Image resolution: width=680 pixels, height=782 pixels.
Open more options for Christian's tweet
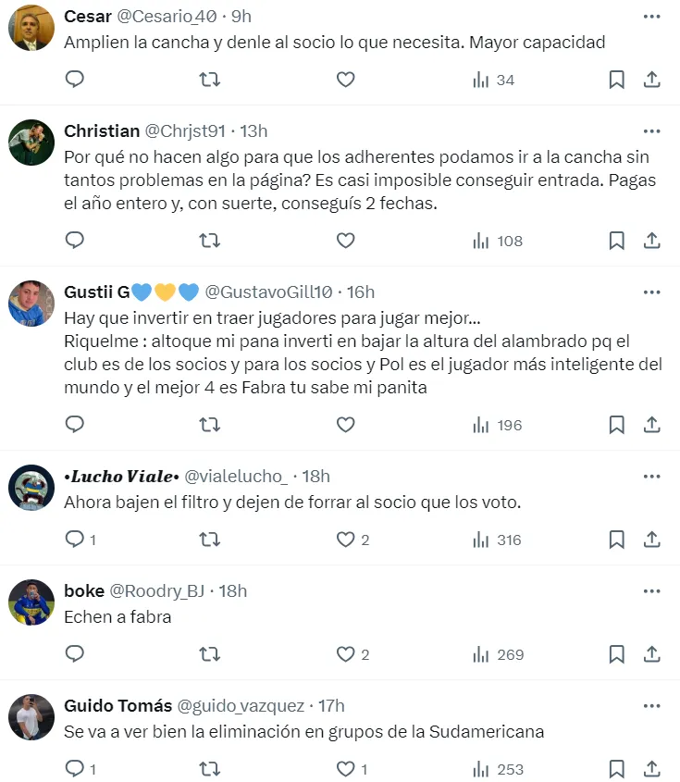tap(651, 131)
